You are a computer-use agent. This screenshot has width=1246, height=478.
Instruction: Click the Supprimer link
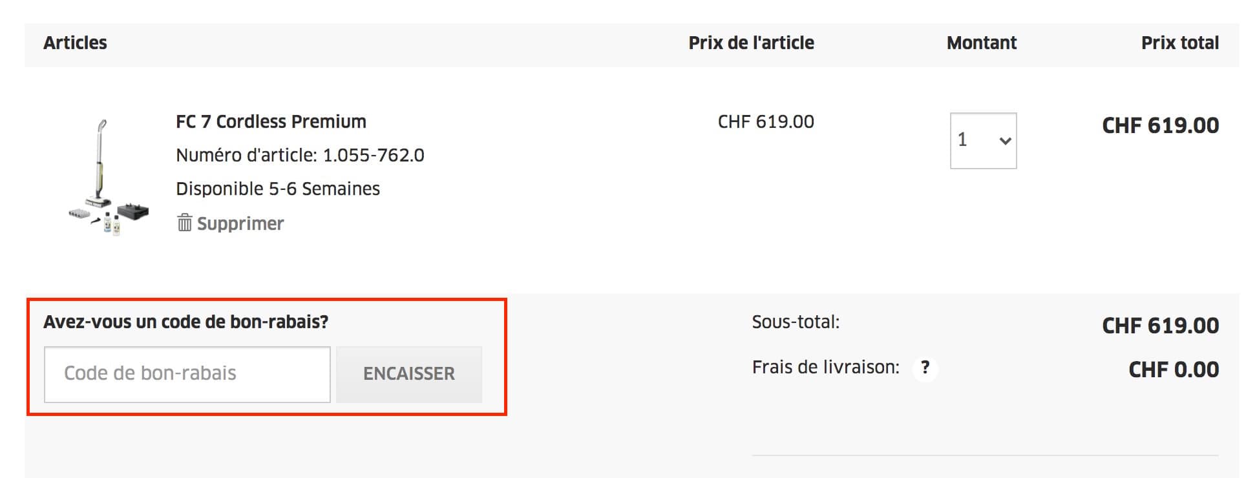[x=242, y=223]
